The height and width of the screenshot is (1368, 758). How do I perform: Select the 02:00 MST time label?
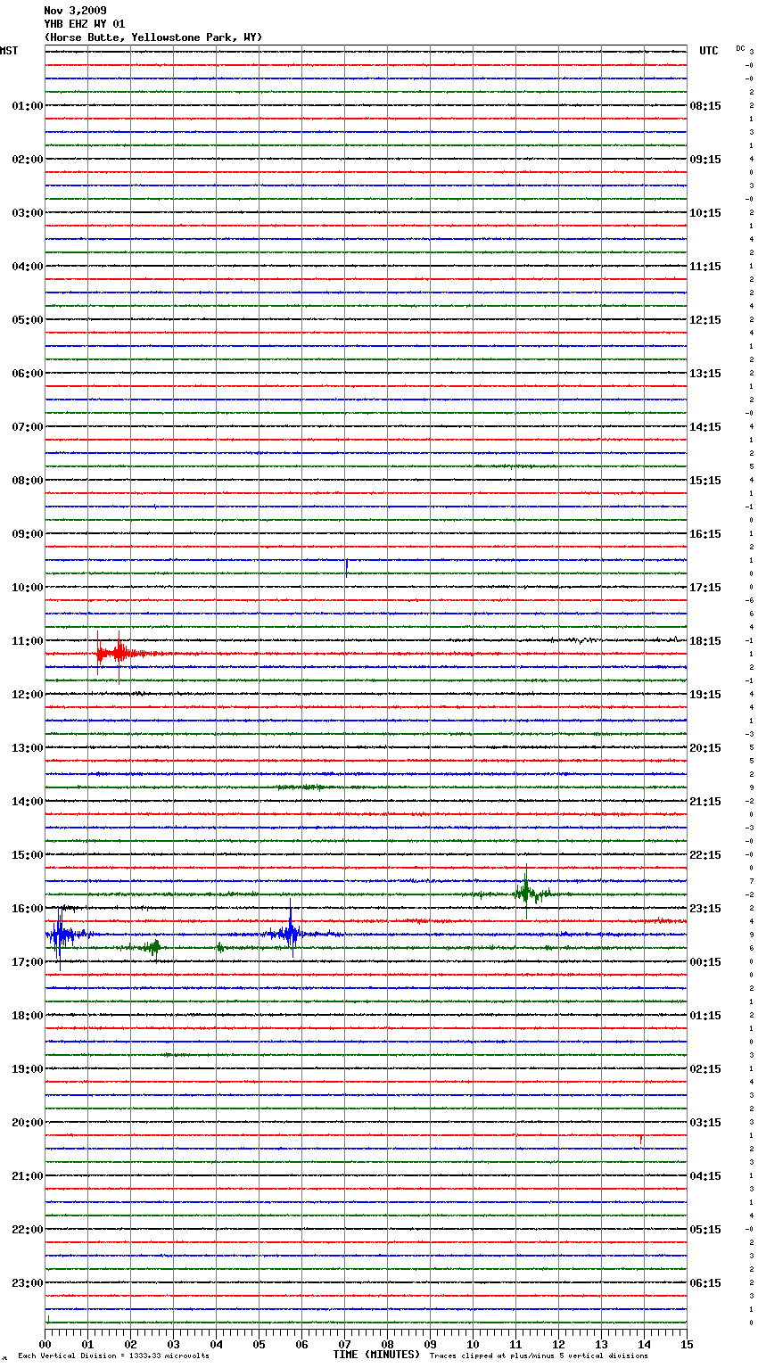[27, 160]
